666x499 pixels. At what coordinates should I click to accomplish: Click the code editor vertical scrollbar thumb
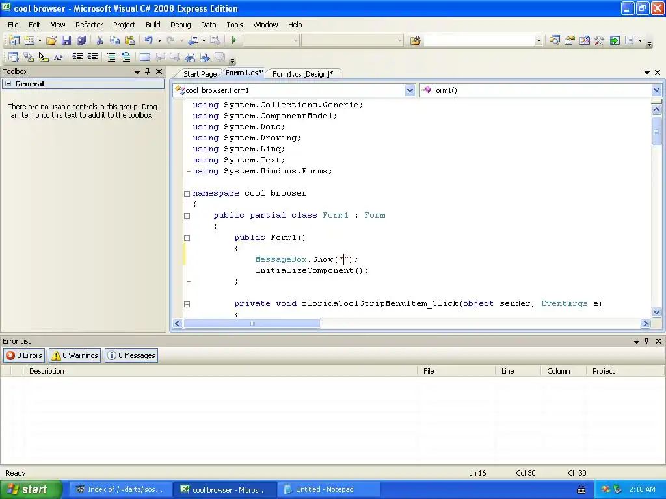[x=656, y=131]
